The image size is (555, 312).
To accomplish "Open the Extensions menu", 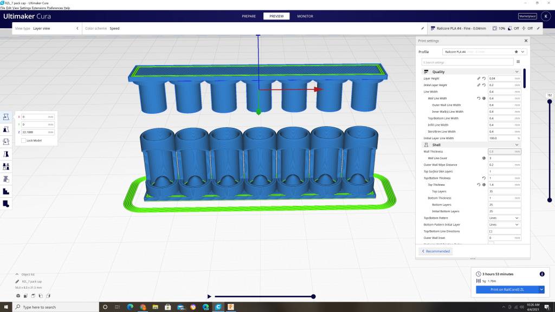I will point(39,8).
